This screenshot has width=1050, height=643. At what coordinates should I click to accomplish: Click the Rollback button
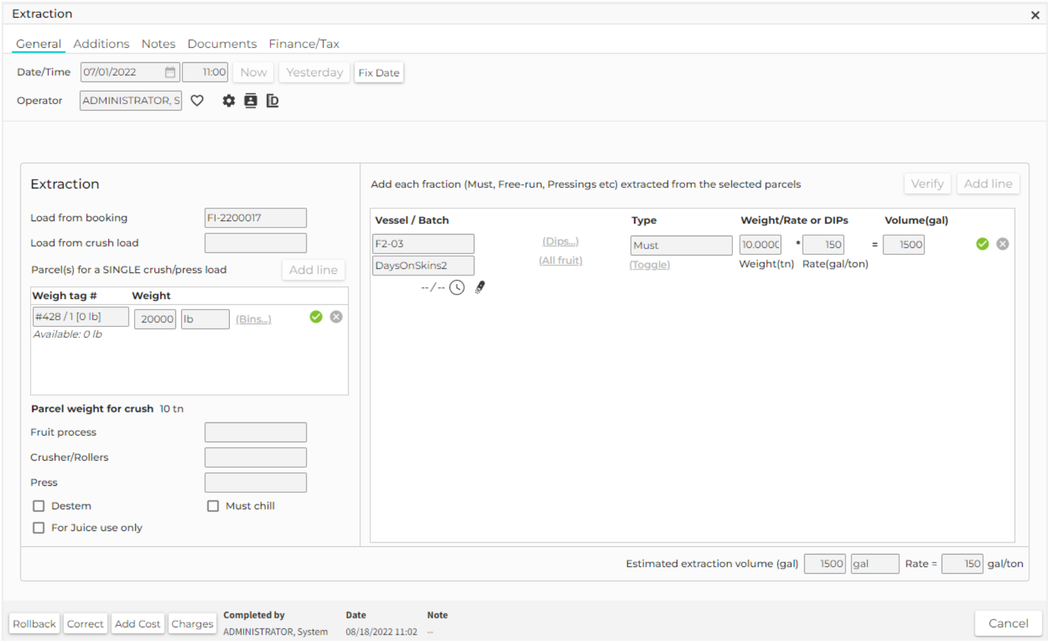(34, 624)
